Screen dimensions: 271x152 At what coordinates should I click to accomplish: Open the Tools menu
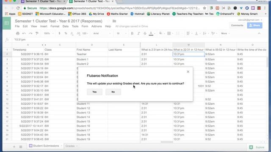[x=75, y=26]
